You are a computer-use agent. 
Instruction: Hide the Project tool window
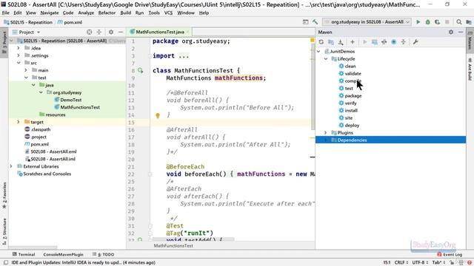pos(121,32)
